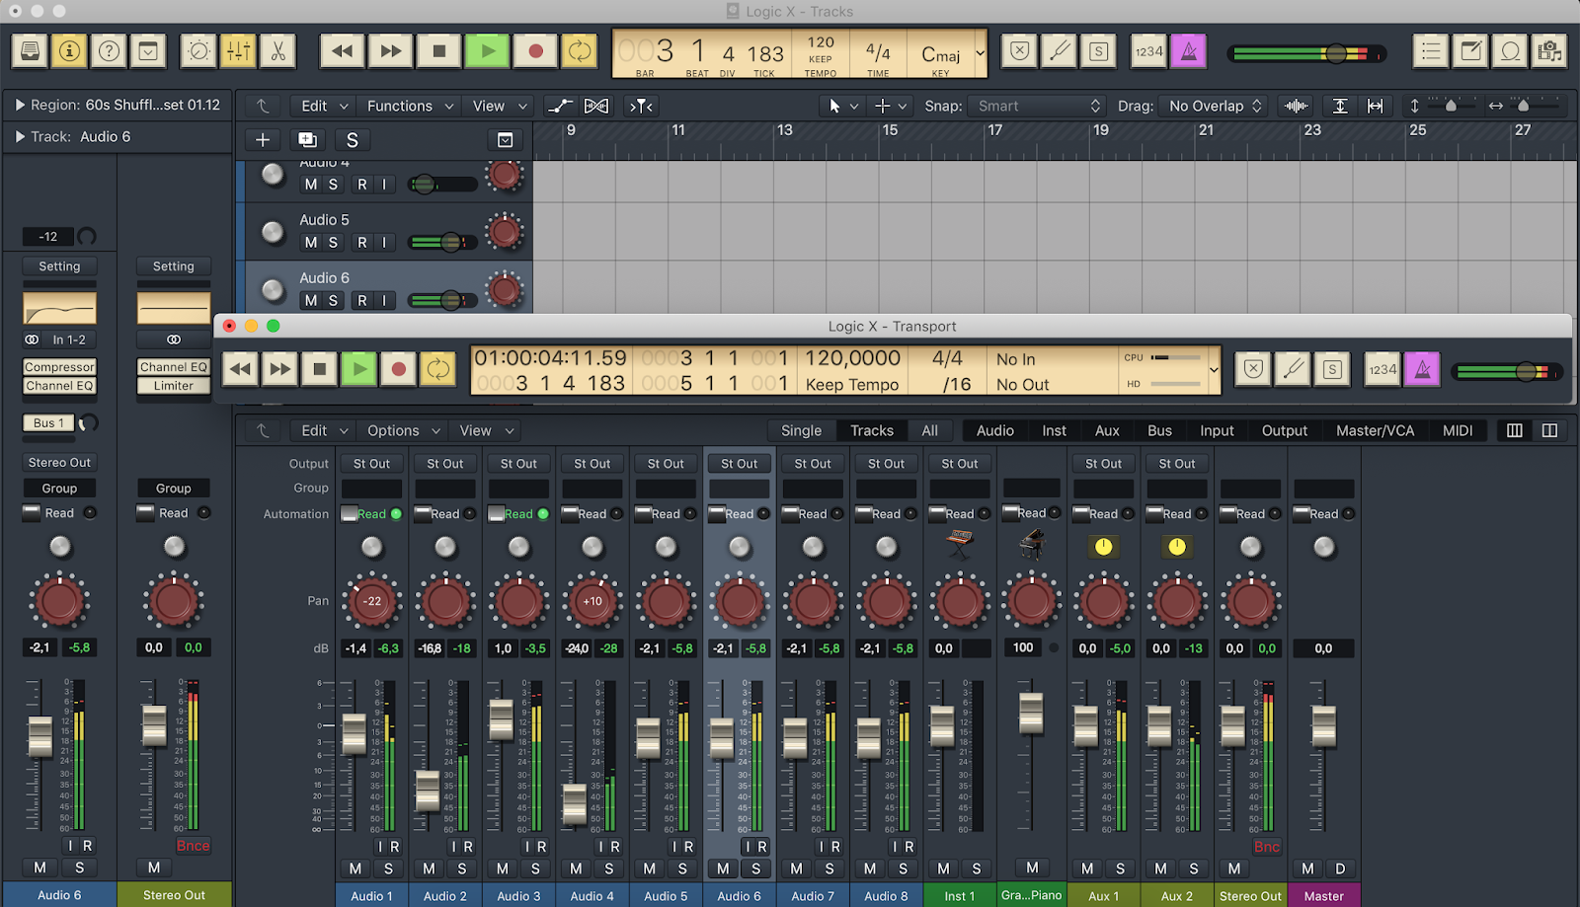This screenshot has height=907, width=1580.
Task: Open the Smart Controls dial icon
Action: pos(198,51)
